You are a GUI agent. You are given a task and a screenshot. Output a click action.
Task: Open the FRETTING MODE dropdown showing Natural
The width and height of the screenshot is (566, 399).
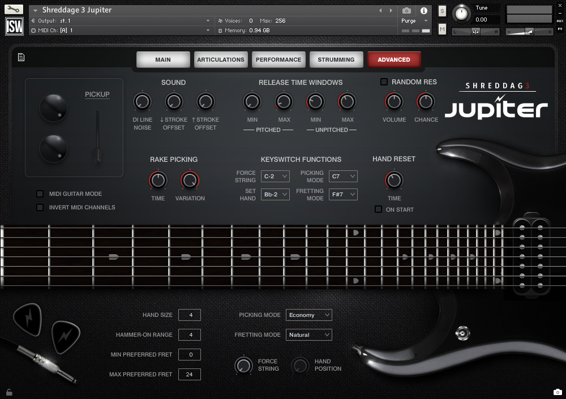tap(308, 334)
